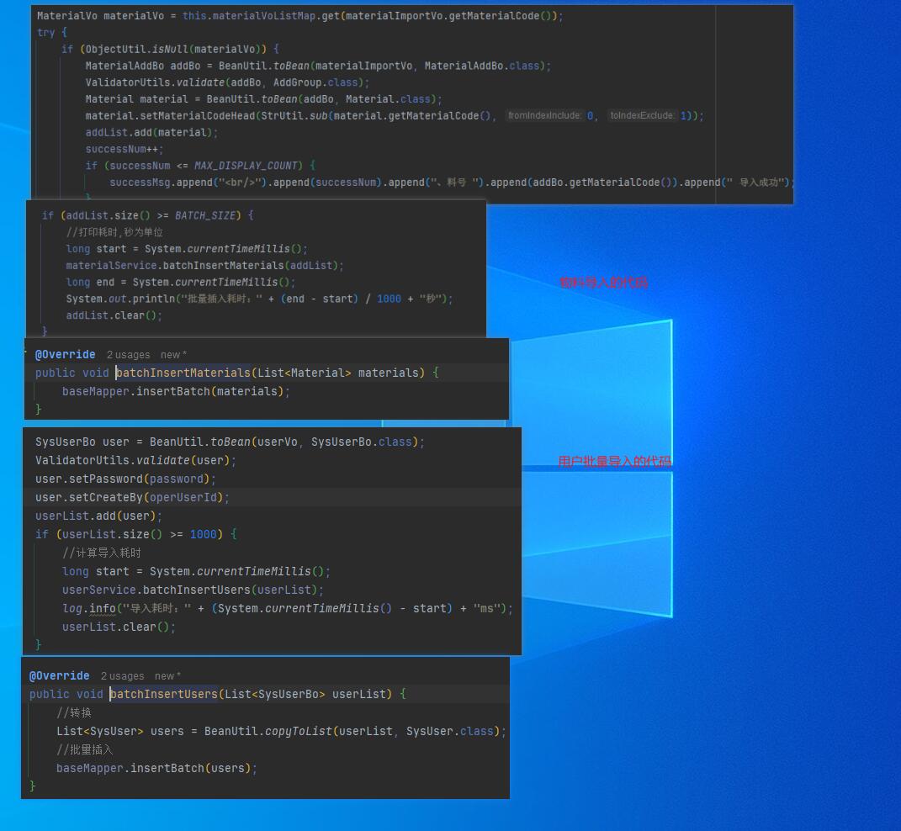Click @Override annotation above batchInsertMaterials
Viewport: 901px width, 831px height.
(x=65, y=355)
